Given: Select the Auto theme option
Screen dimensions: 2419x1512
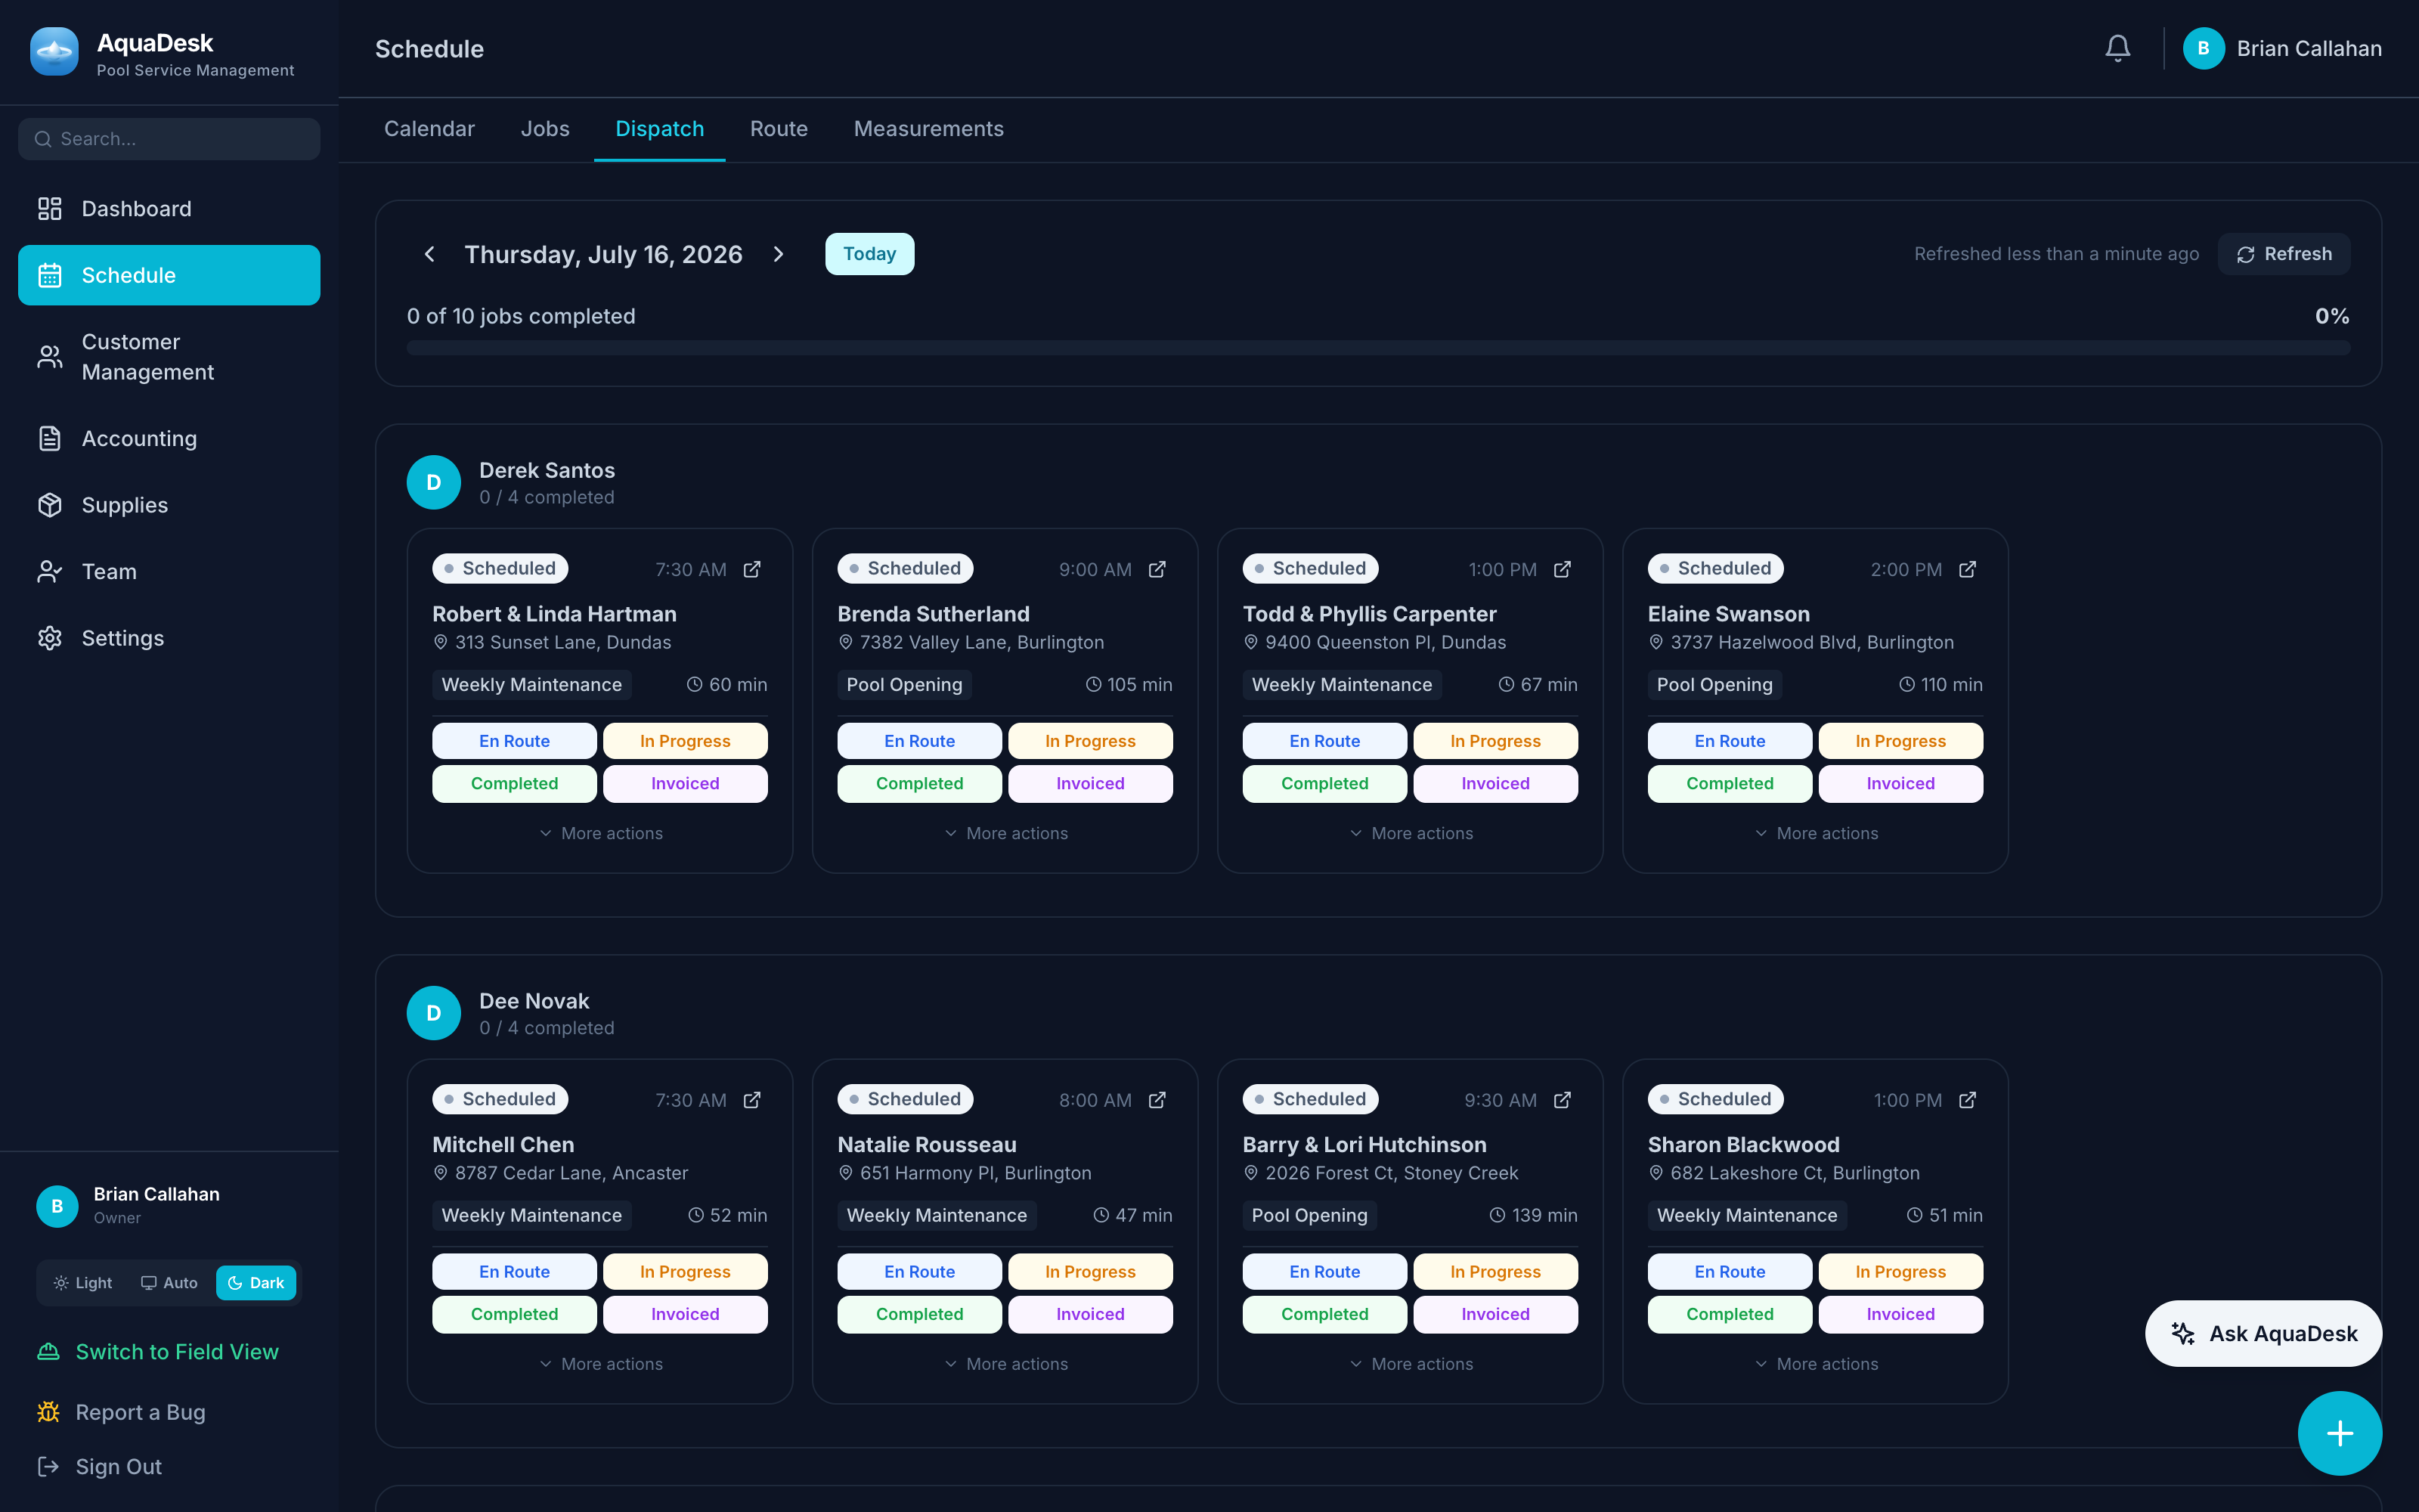Looking at the screenshot, I should [169, 1282].
